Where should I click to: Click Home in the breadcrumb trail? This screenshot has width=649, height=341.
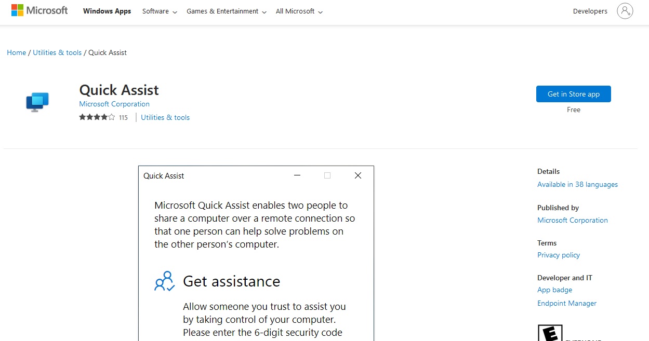click(16, 52)
